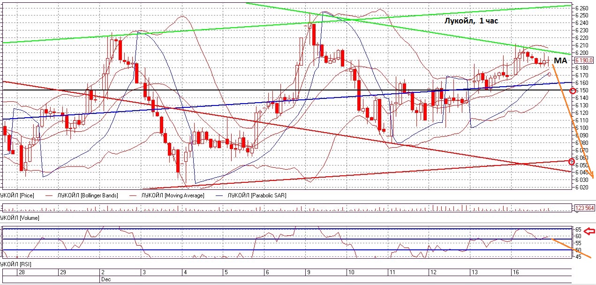Click the 6 230 price axis label
This screenshot has width=596, height=285.
(x=581, y=30)
